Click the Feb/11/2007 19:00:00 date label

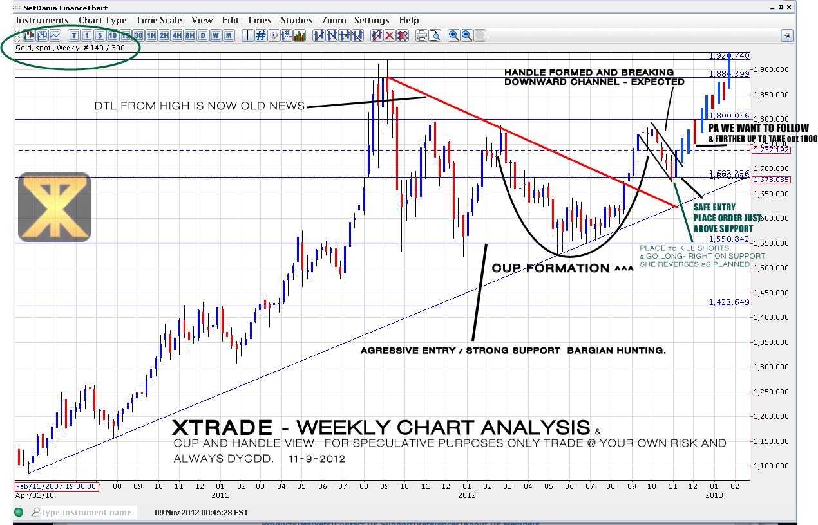56,486
